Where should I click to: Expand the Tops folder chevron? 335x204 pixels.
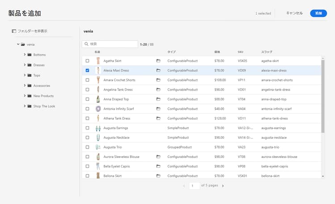coord(25,75)
